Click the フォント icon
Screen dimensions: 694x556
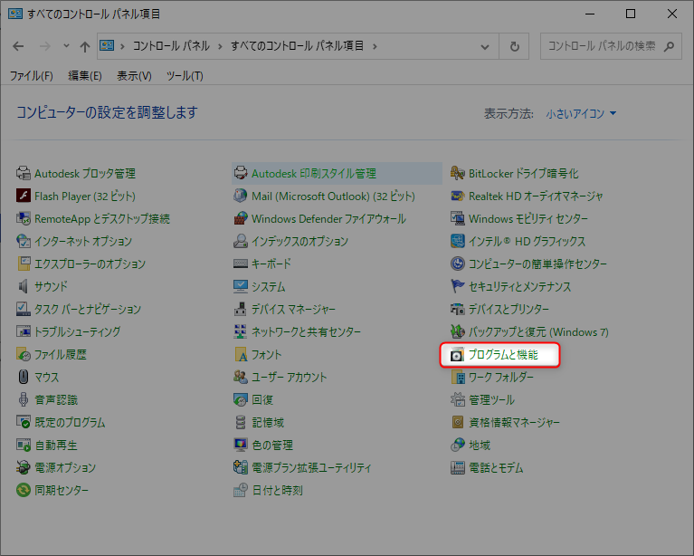point(241,354)
